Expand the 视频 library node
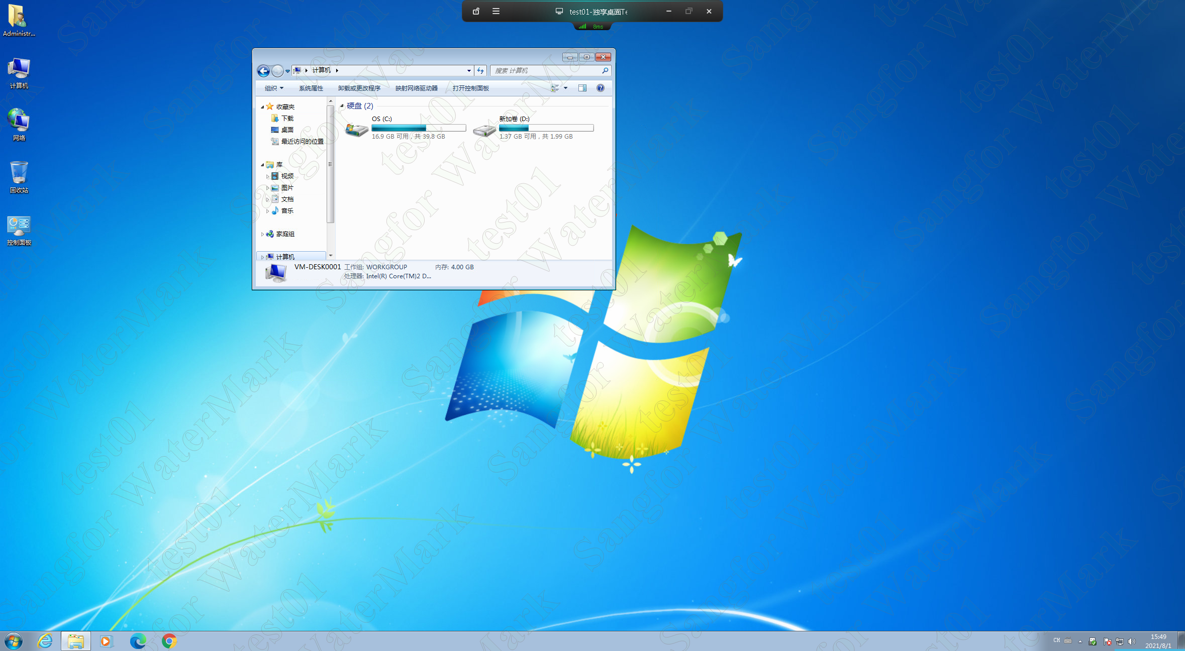The height and width of the screenshot is (651, 1185). tap(267, 176)
